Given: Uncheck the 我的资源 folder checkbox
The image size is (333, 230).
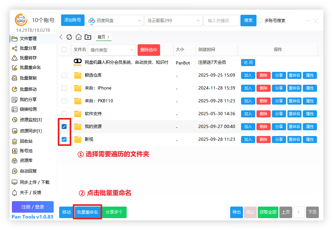Looking at the screenshot, I should tap(64, 127).
